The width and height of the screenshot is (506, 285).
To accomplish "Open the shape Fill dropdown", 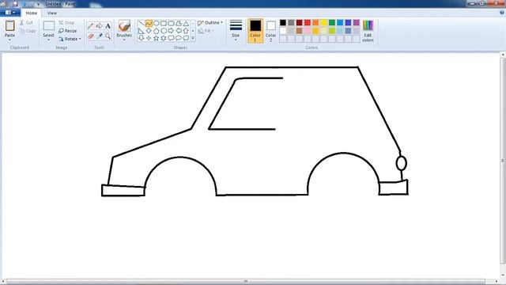I will (x=206, y=31).
